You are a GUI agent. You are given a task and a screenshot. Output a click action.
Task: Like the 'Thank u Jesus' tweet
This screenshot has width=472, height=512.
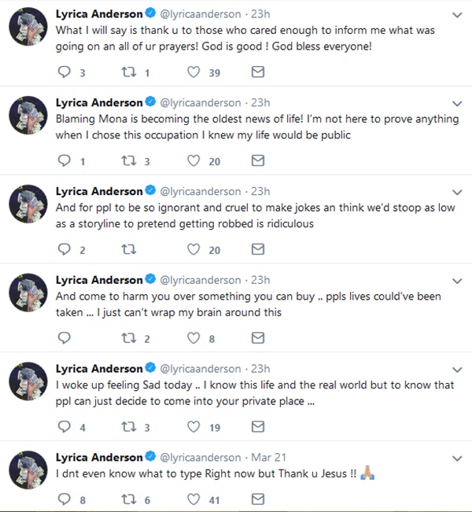click(x=194, y=499)
